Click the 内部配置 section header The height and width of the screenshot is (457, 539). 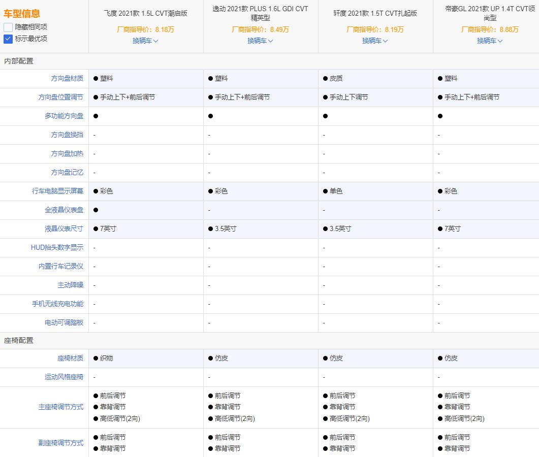[19, 61]
